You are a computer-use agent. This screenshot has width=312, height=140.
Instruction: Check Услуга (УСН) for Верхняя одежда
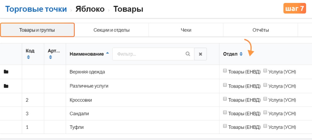(x=265, y=71)
